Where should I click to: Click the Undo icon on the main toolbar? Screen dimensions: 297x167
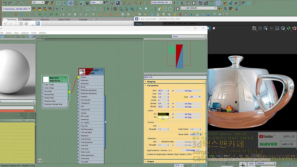click(x=5, y=3)
